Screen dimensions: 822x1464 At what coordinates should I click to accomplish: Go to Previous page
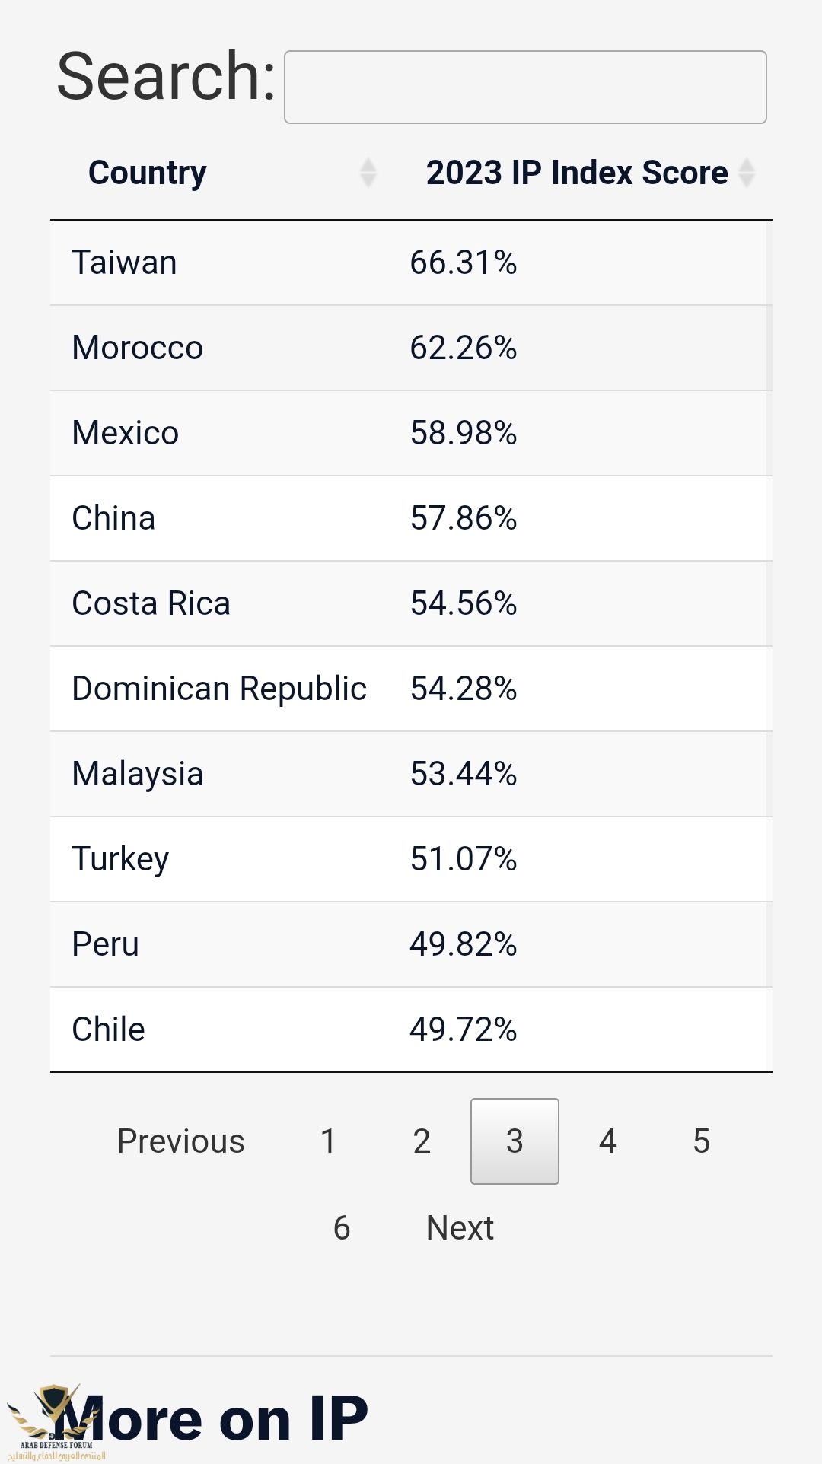(x=180, y=1141)
